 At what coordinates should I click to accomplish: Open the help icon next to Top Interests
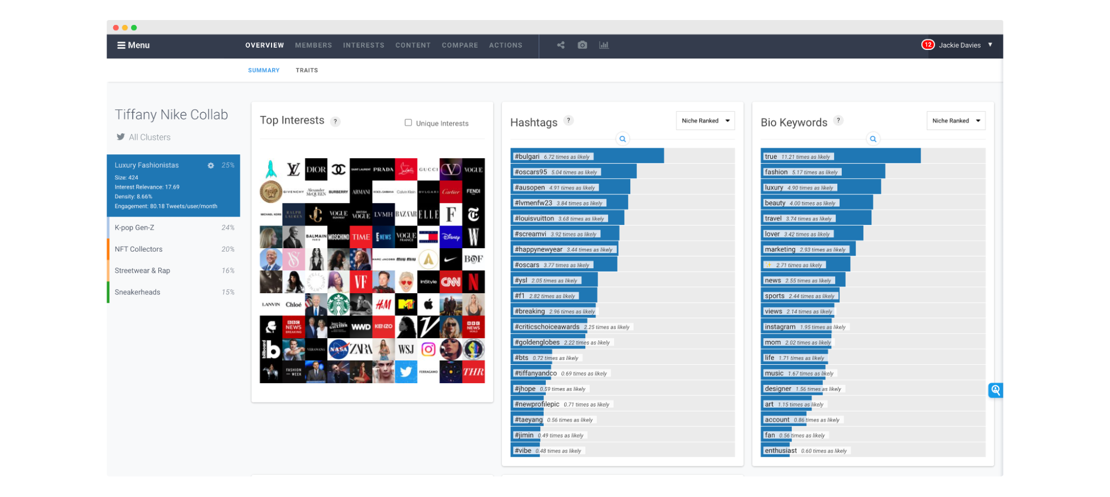point(335,122)
